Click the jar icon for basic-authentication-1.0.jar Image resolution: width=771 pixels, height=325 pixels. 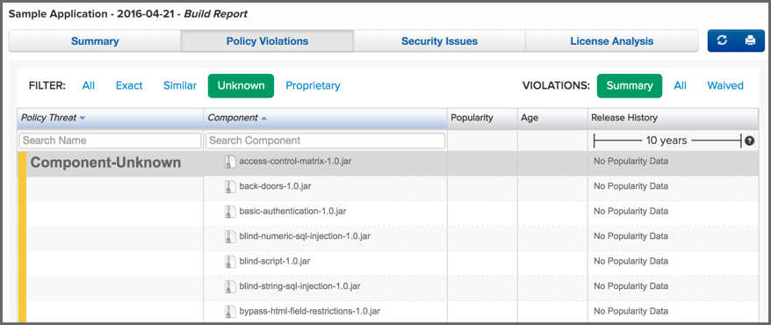229,212
